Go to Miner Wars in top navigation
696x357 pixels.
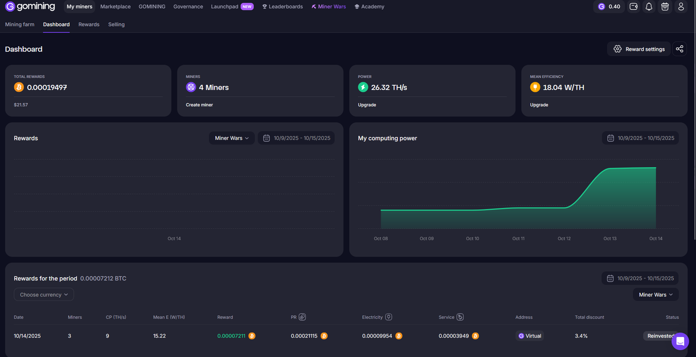tap(328, 7)
